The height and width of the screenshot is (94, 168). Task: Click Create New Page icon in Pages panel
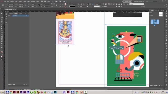[x=159, y=85]
